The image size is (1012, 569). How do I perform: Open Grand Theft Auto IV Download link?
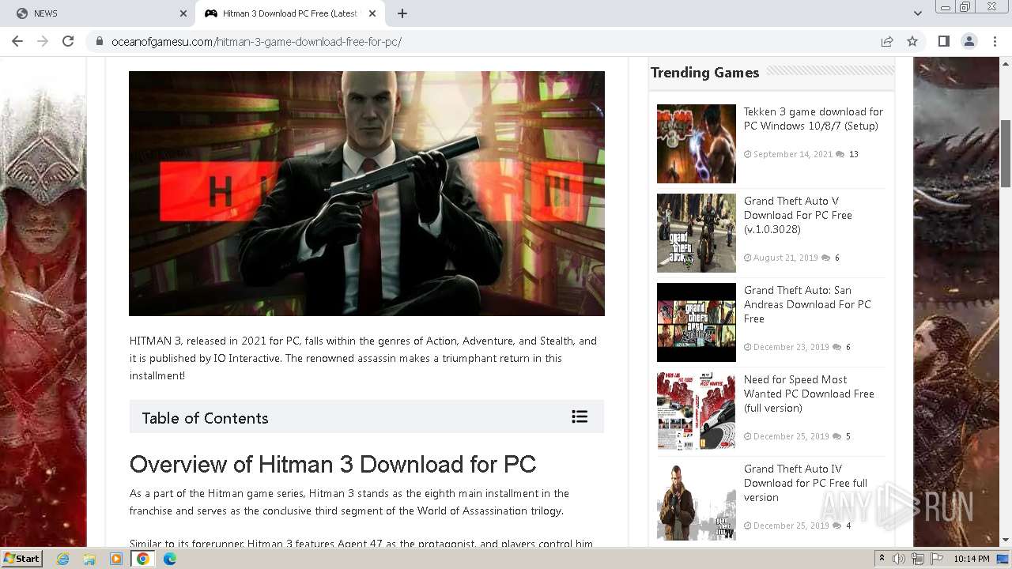coord(806,483)
